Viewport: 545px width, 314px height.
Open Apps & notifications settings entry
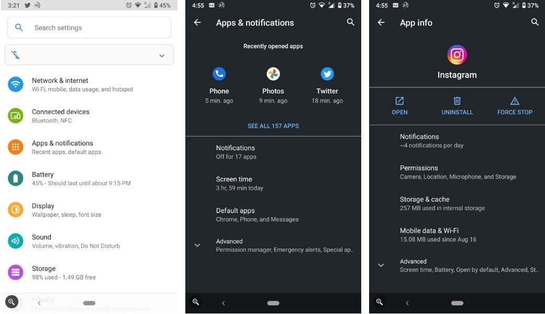point(89,147)
